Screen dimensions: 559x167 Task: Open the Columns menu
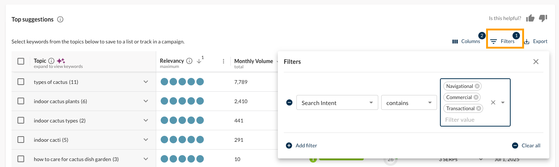click(x=466, y=41)
